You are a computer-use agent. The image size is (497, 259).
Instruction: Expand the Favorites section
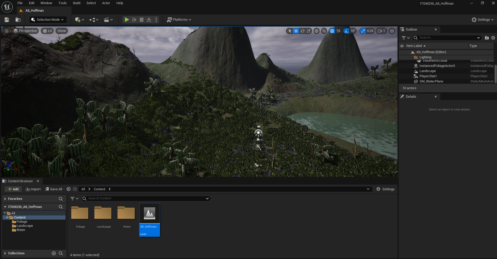(x=5, y=199)
